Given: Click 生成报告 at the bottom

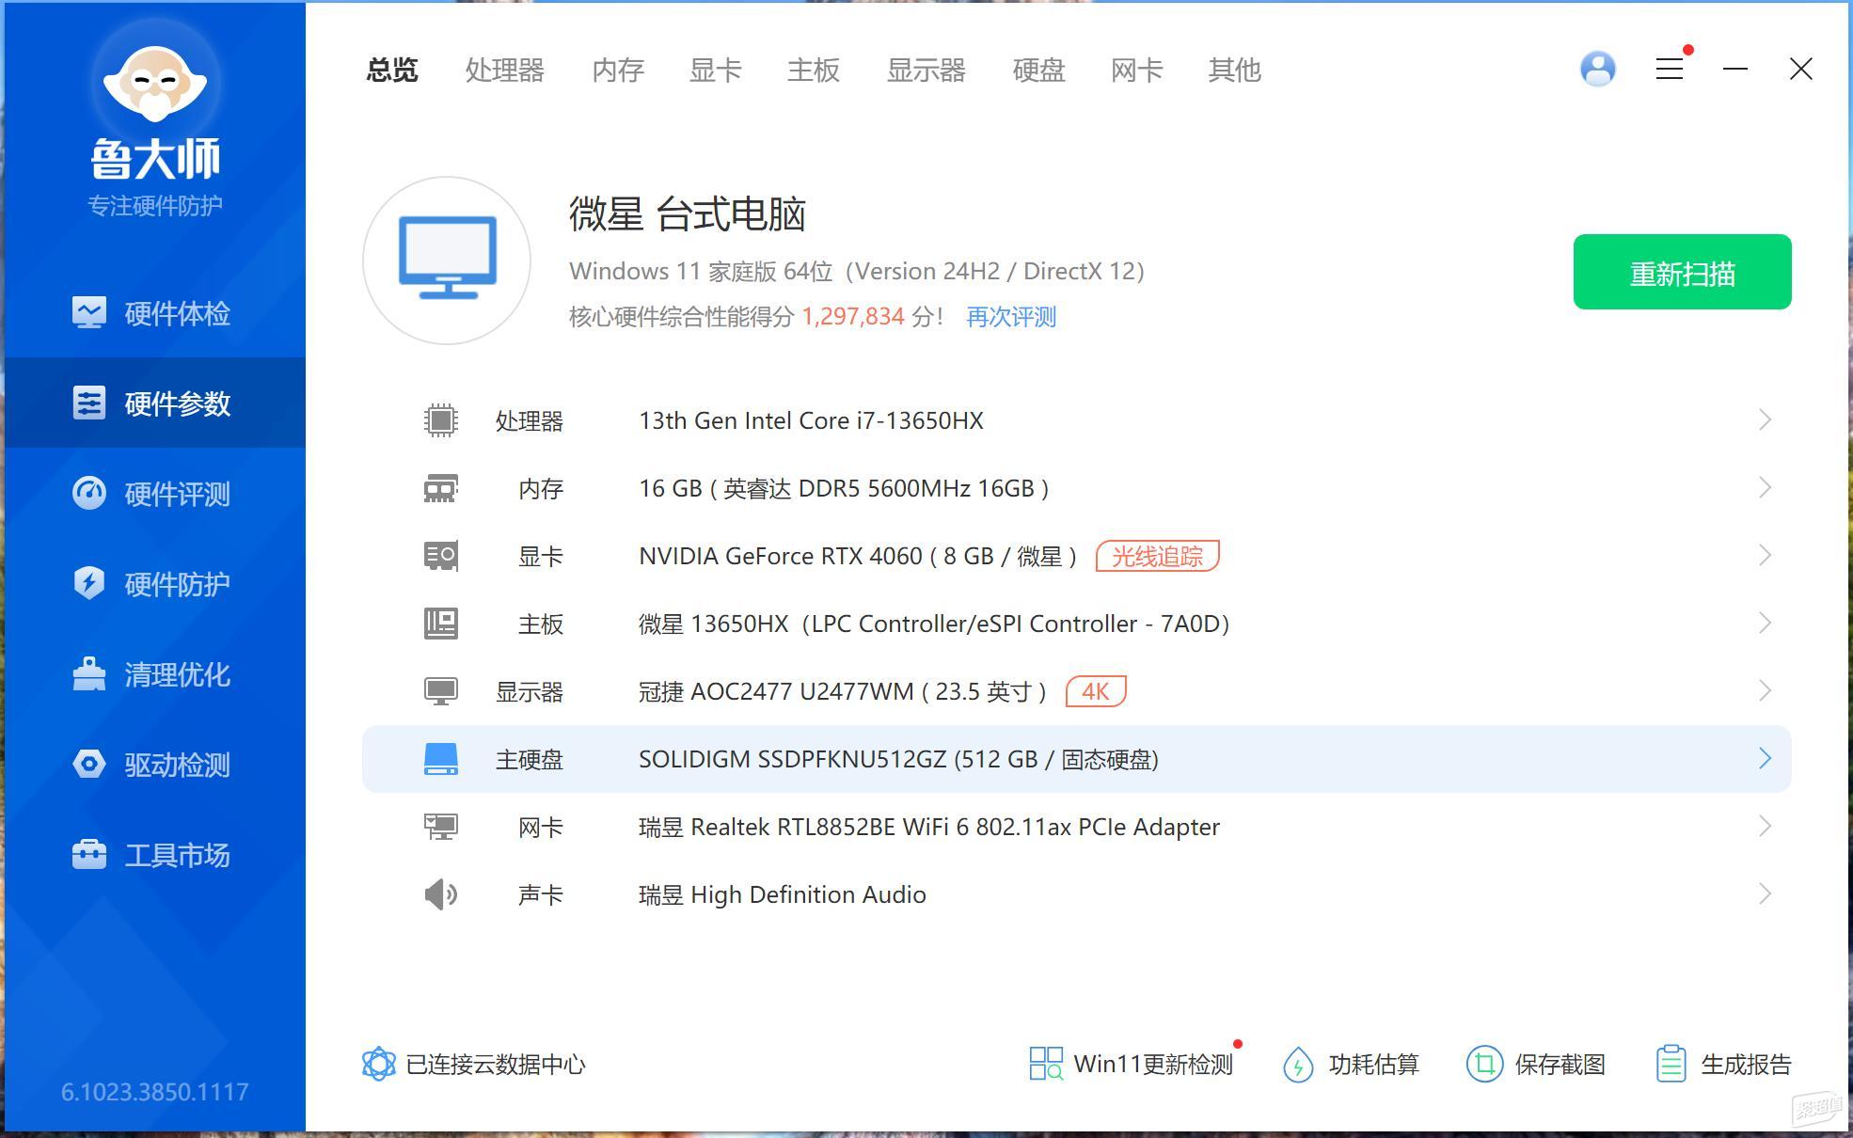Looking at the screenshot, I should point(1723,1064).
